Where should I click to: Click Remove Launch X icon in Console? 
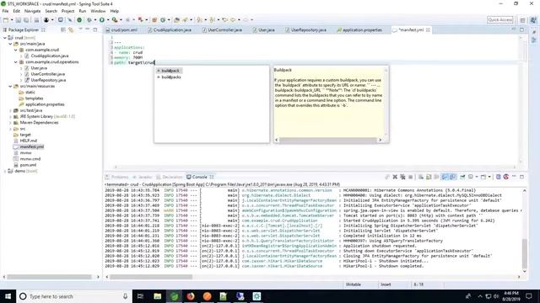(395, 177)
